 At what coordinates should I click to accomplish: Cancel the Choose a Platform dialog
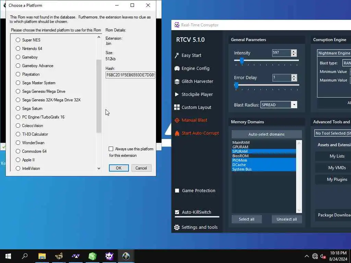[141, 168]
